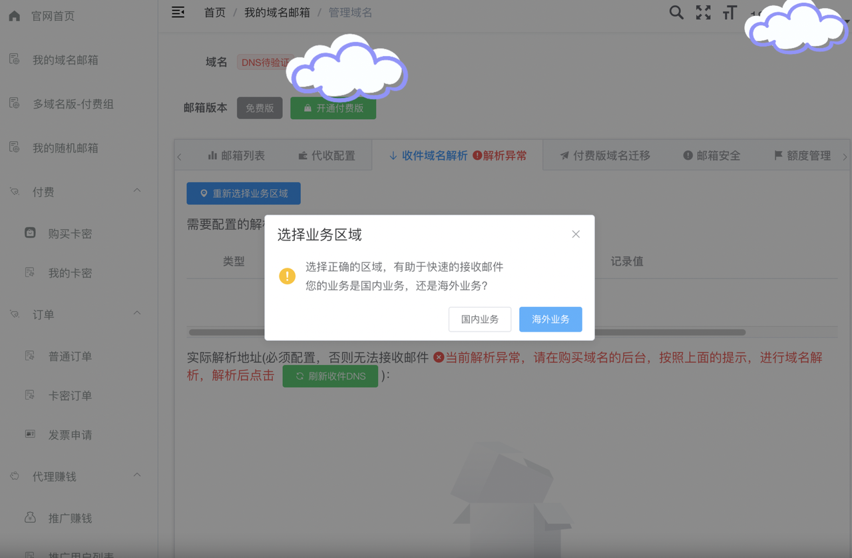Switch to the 邮箱列表 tab
The width and height of the screenshot is (852, 558).
[236, 156]
